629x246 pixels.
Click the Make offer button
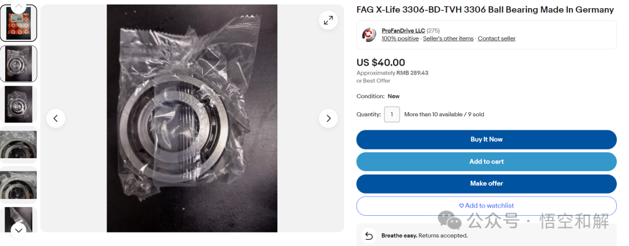[486, 184]
